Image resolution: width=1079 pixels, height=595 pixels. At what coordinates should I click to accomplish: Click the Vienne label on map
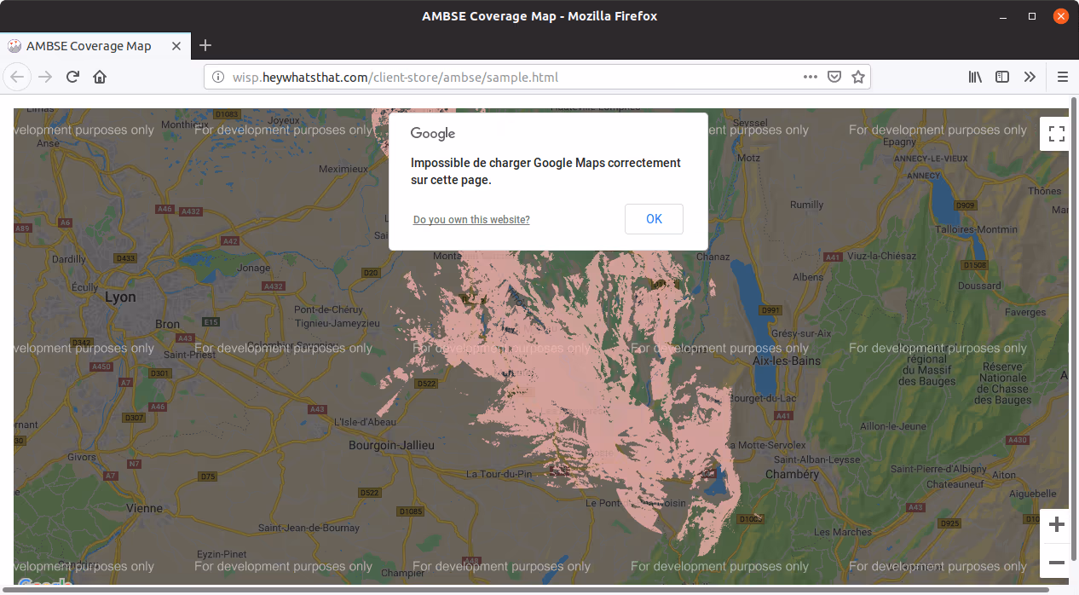pos(144,508)
